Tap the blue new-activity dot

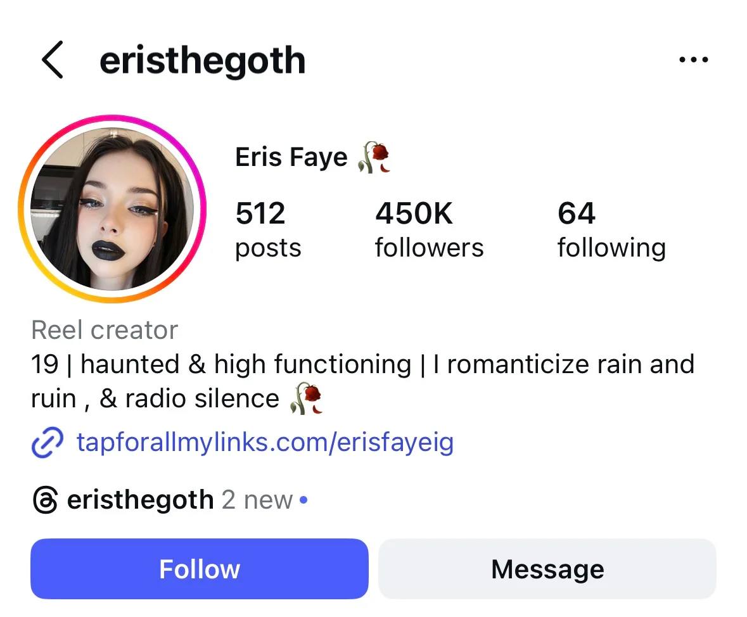click(303, 500)
